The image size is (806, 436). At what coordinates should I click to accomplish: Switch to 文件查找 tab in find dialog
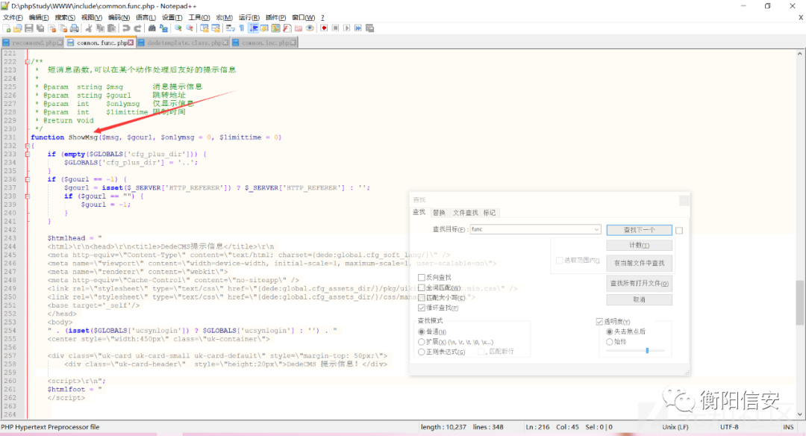click(465, 212)
